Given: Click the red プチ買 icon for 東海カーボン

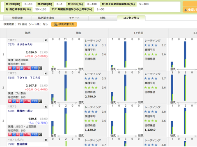Looking at the screenshot, I should (x=27, y=134).
